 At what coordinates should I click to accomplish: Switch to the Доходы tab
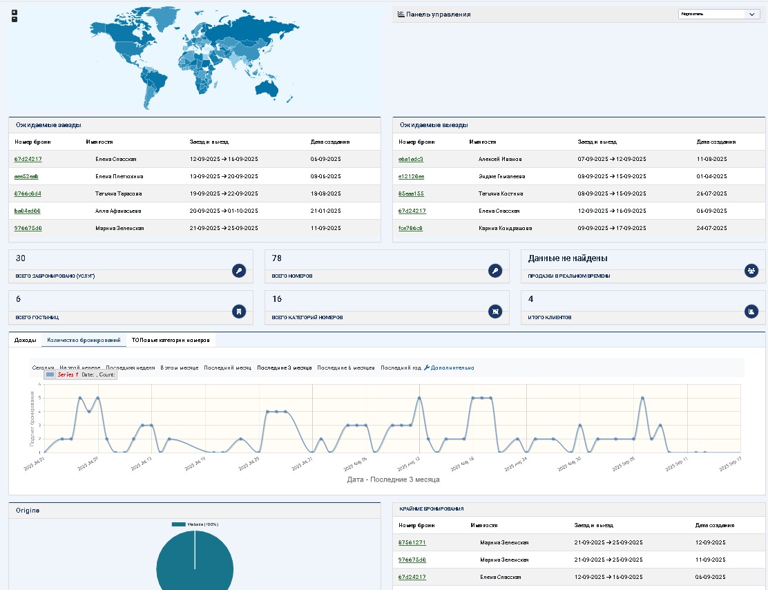(26, 340)
